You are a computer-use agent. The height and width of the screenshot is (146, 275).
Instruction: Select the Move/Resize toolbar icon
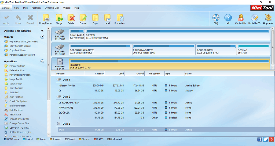pos(46,18)
